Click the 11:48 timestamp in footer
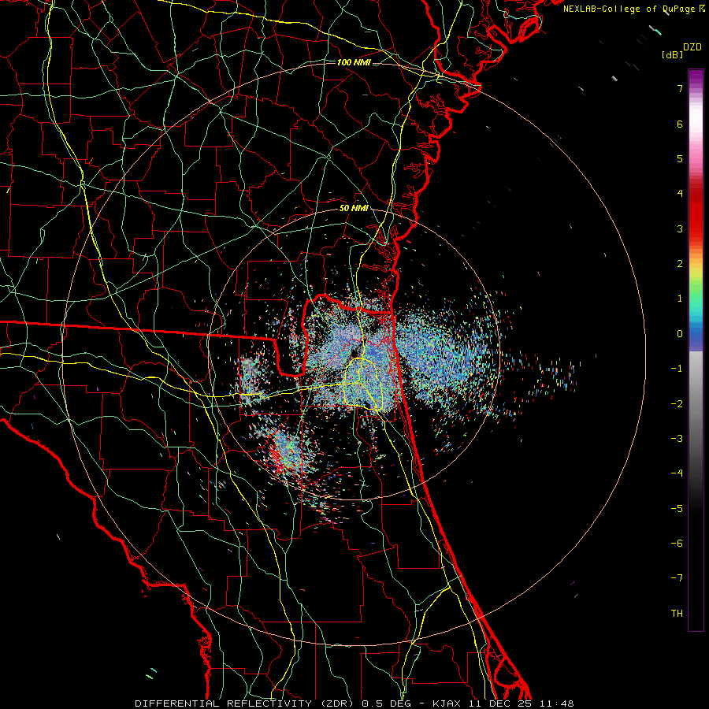 557,703
